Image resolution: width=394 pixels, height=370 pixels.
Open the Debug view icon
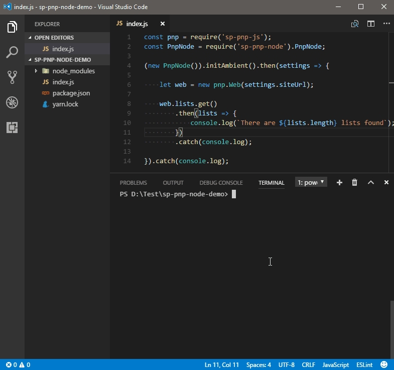12,102
